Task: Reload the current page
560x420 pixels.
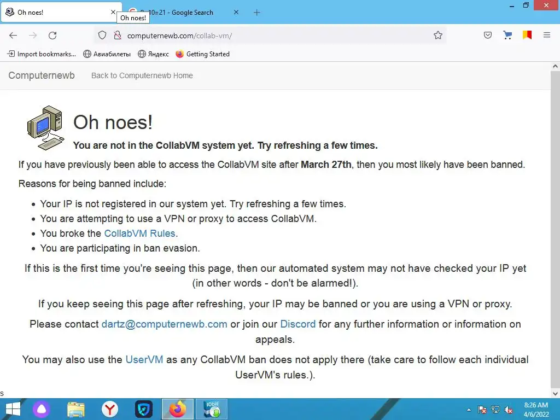Action: tap(52, 36)
